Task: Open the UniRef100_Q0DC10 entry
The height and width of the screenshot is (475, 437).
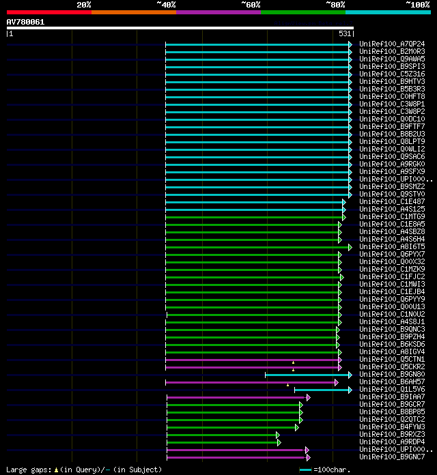Action: coord(392,119)
